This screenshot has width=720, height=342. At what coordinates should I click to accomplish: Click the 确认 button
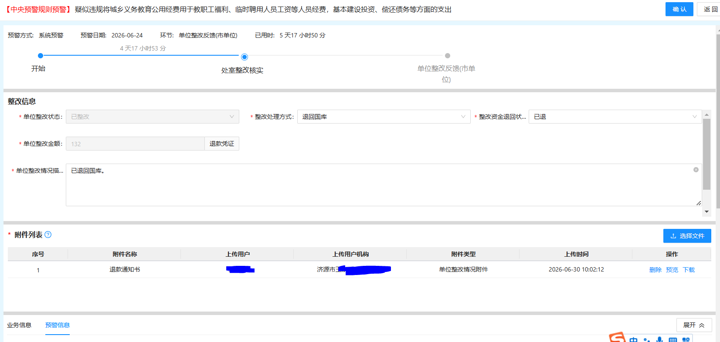679,9
